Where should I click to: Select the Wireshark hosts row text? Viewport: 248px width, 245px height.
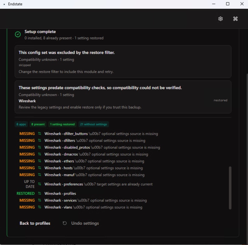point(94,168)
